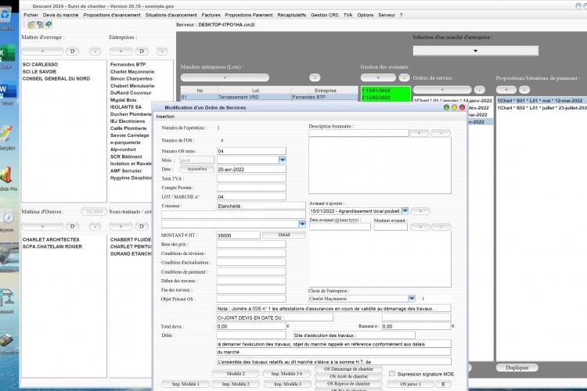Select Simon Charpentes entreprise
The width and height of the screenshot is (587, 391).
pyautogui.click(x=131, y=78)
